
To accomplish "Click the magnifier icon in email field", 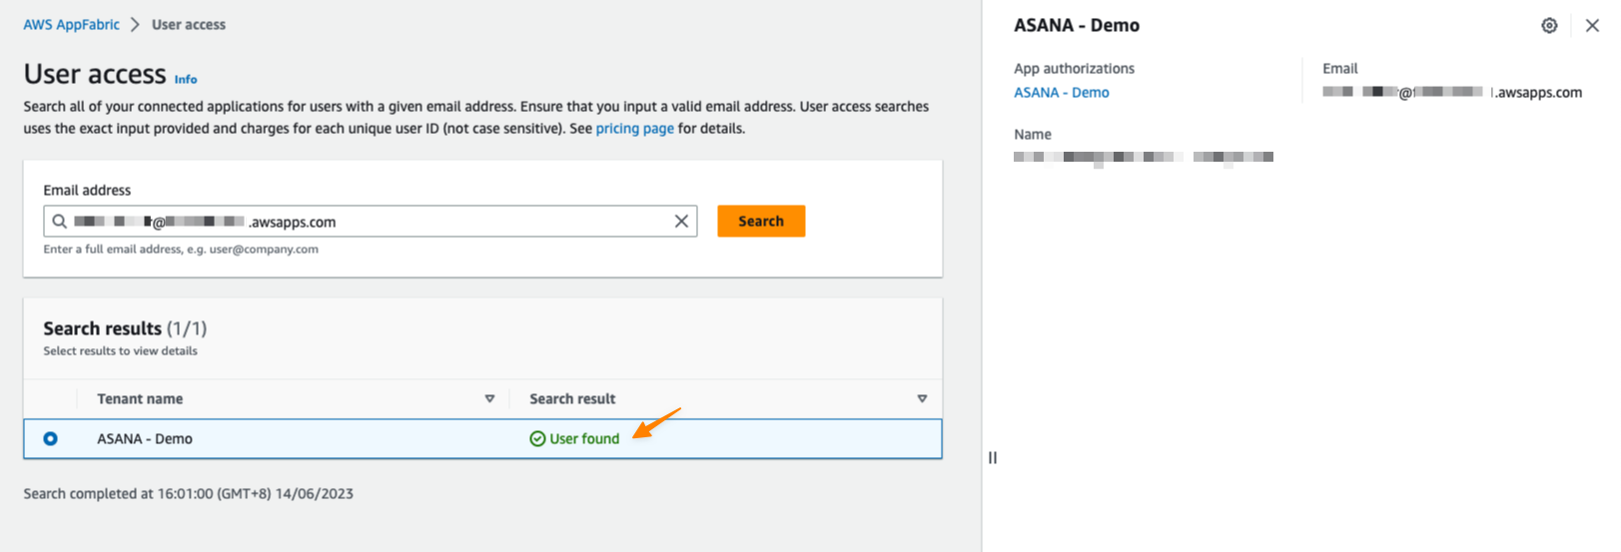I will coord(60,222).
